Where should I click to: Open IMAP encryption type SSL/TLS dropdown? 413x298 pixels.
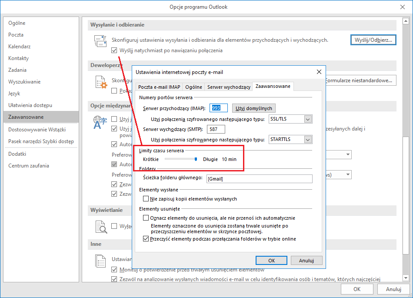click(x=308, y=119)
